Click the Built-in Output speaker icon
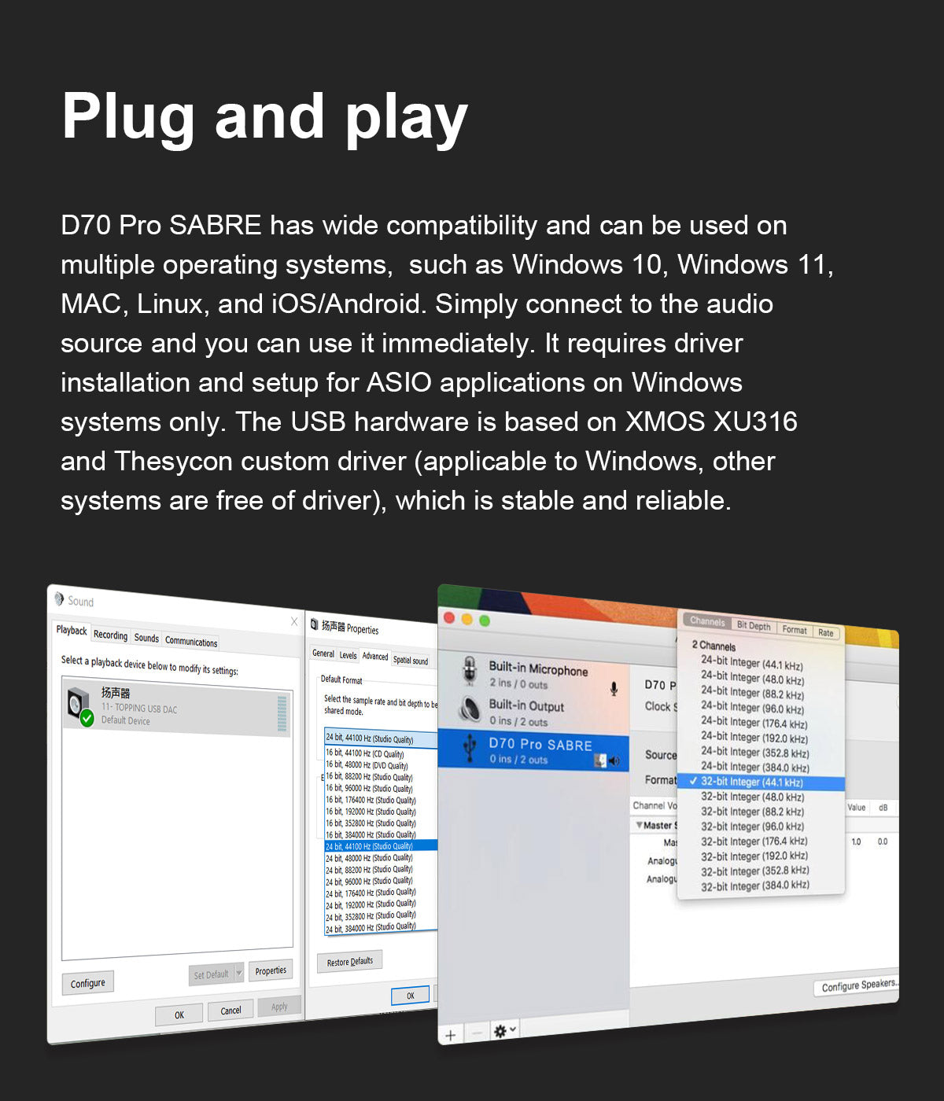Image resolution: width=944 pixels, height=1101 pixels. coord(470,709)
